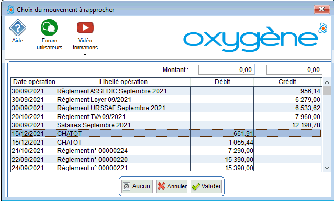
Task: Click the Vidéo formations YouTube icon
Action: [x=85, y=28]
